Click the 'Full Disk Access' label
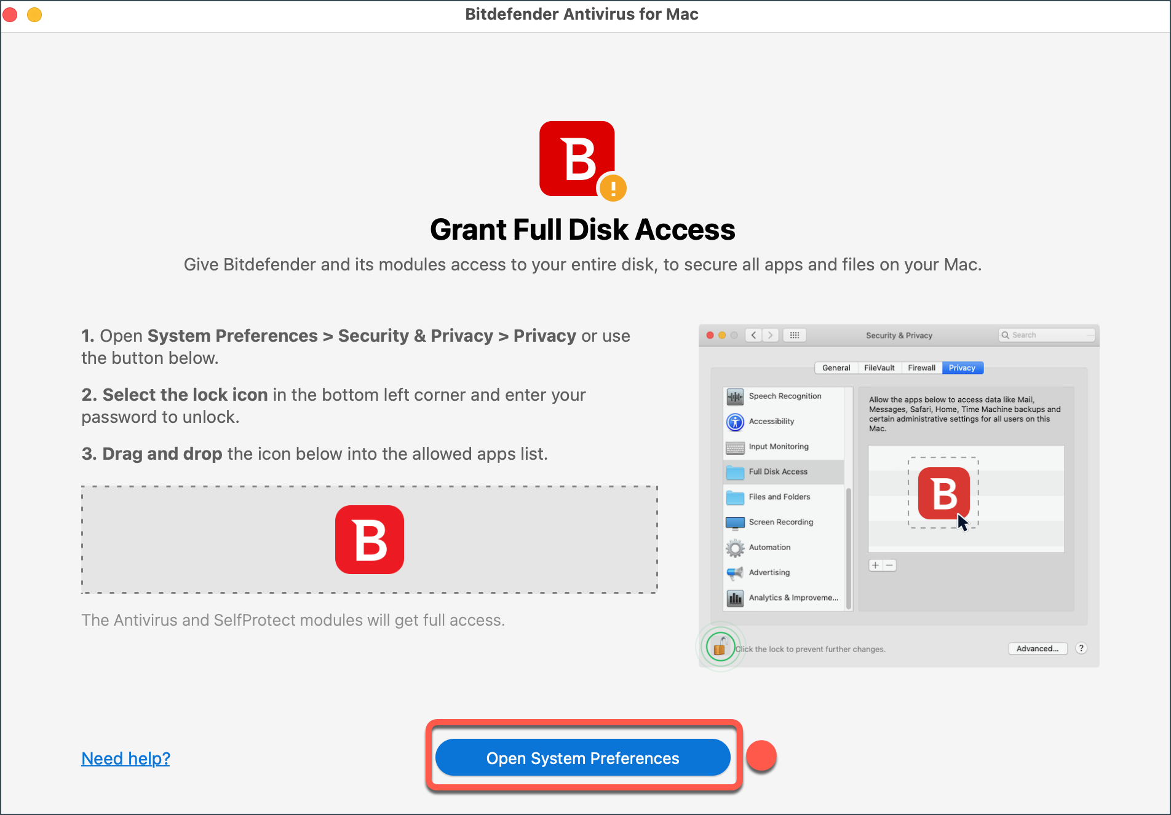The width and height of the screenshot is (1171, 815). pyautogui.click(x=778, y=471)
